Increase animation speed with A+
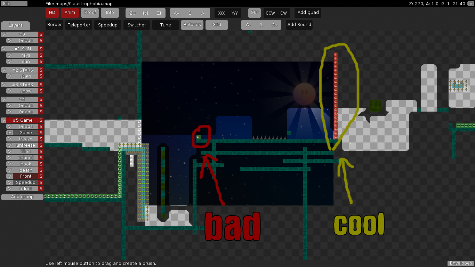This screenshot has height=267, width=475. click(x=176, y=13)
